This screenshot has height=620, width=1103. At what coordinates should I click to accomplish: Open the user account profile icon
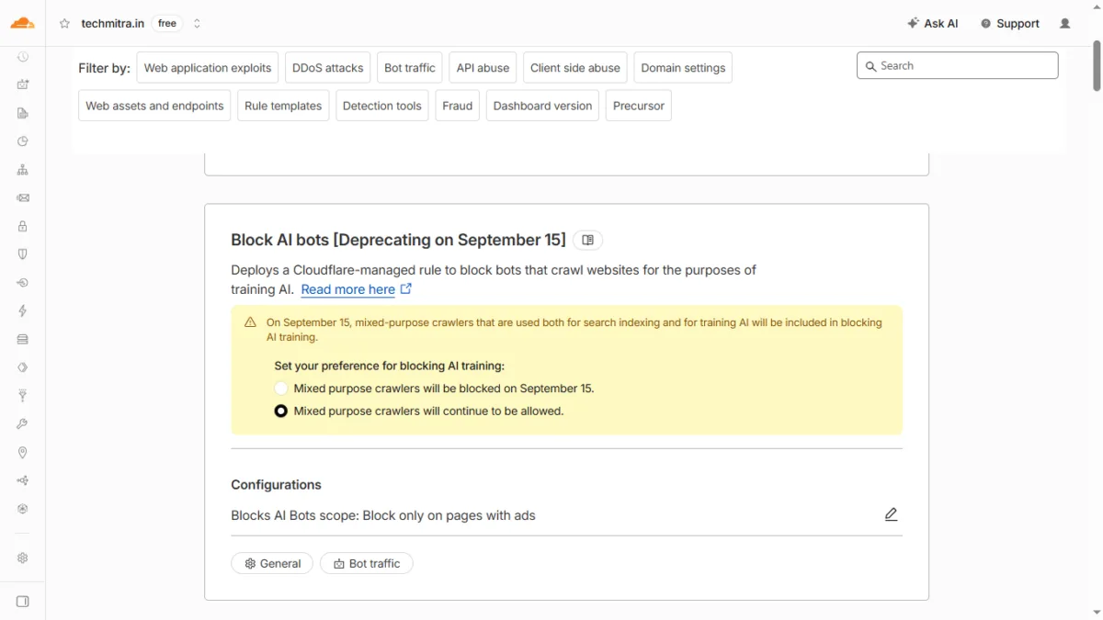(1065, 24)
